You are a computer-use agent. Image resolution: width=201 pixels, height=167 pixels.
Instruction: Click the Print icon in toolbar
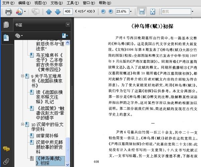[8, 11]
